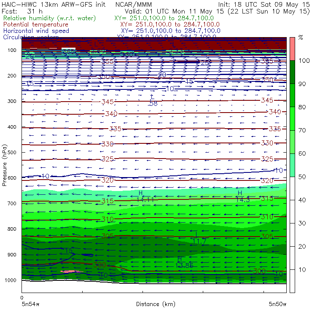The height and width of the screenshot is (312, 312).
Task: Click the '0' distance origin label
Action: pos(22,298)
